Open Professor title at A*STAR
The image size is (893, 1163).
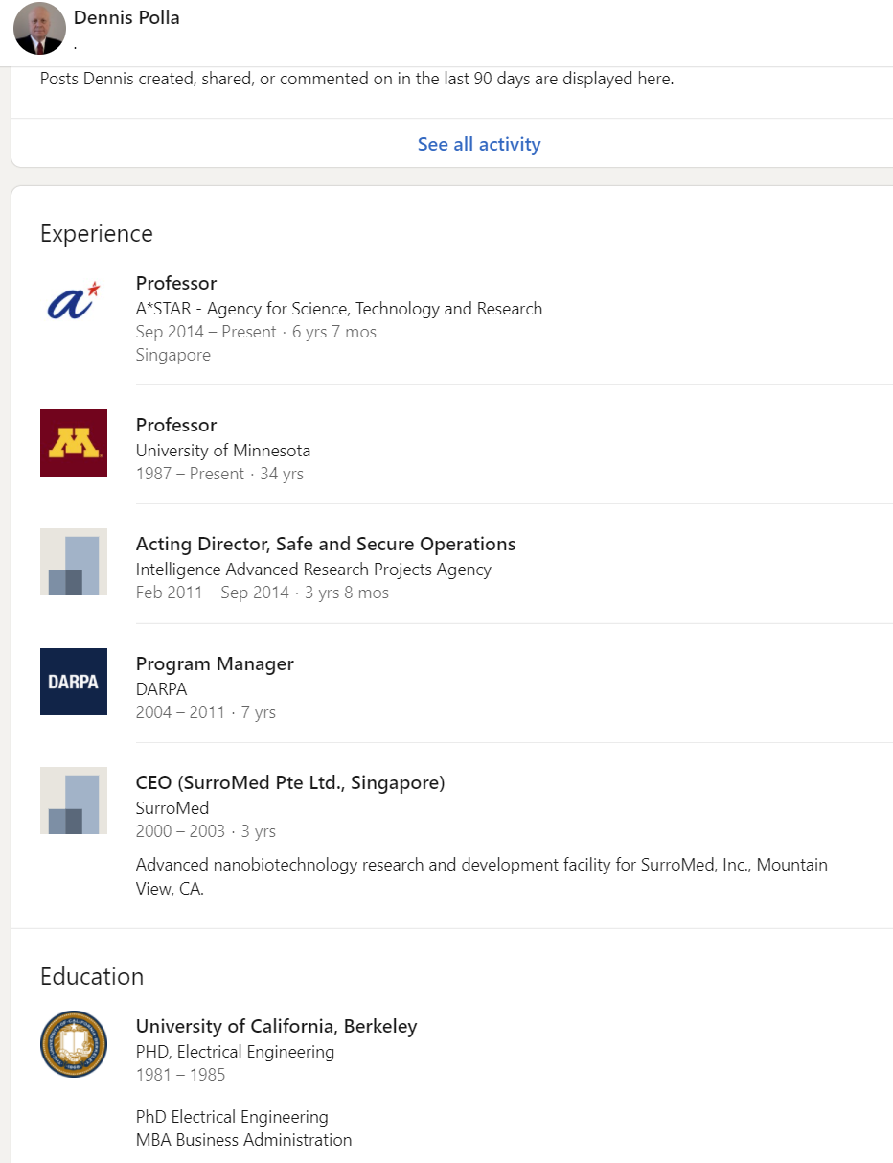[x=176, y=283]
